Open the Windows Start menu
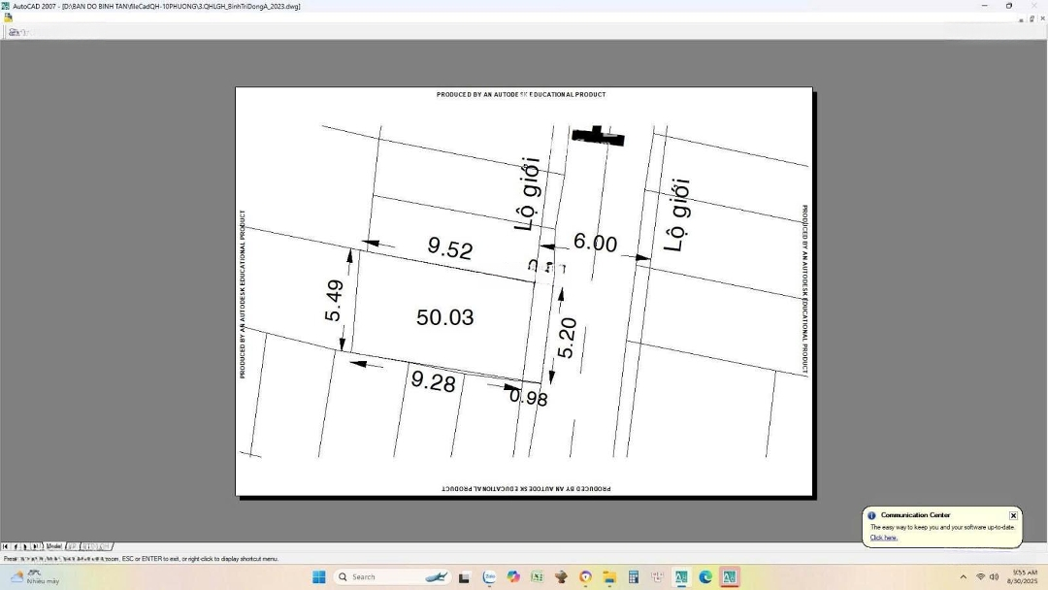1048x590 pixels. click(318, 577)
